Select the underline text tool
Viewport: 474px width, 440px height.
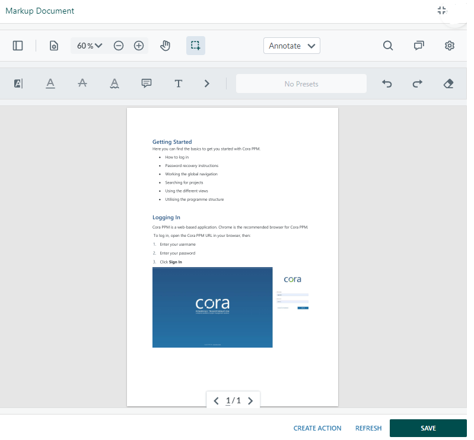50,83
